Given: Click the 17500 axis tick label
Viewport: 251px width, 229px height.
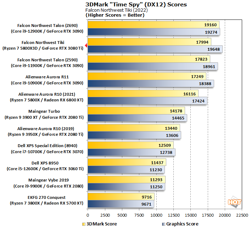Looking at the screenshot, I should click(208, 215).
